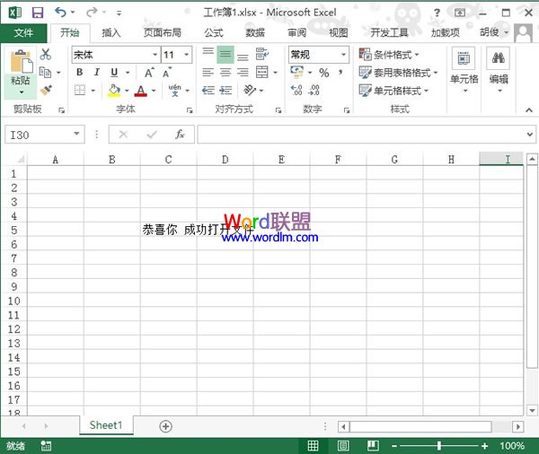This screenshot has width=539, height=454.
Task: Toggle bold formatting
Action: click(x=80, y=72)
